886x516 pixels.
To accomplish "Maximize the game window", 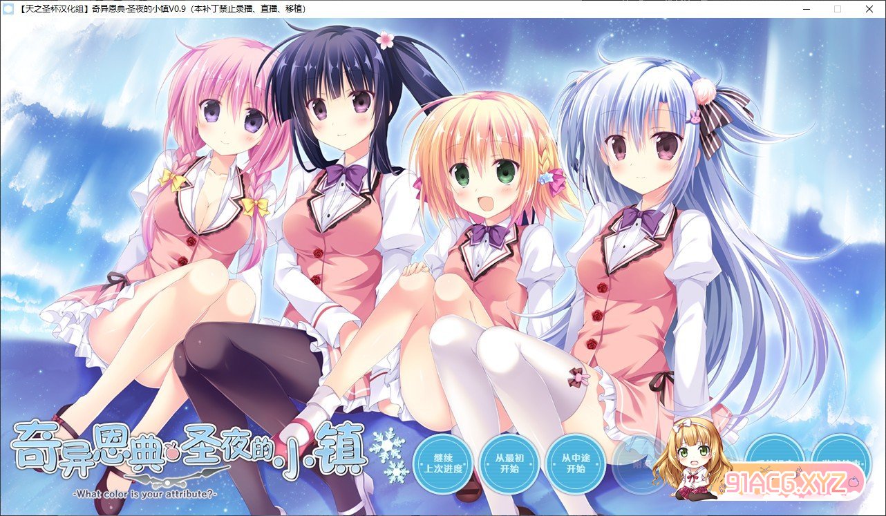I will 838,9.
